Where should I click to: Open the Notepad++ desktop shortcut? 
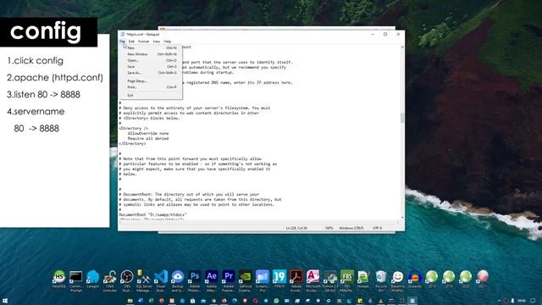[x=363, y=280]
